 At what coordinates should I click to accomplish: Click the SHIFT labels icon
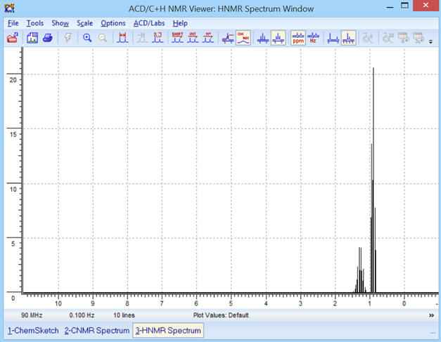pyautogui.click(x=177, y=38)
